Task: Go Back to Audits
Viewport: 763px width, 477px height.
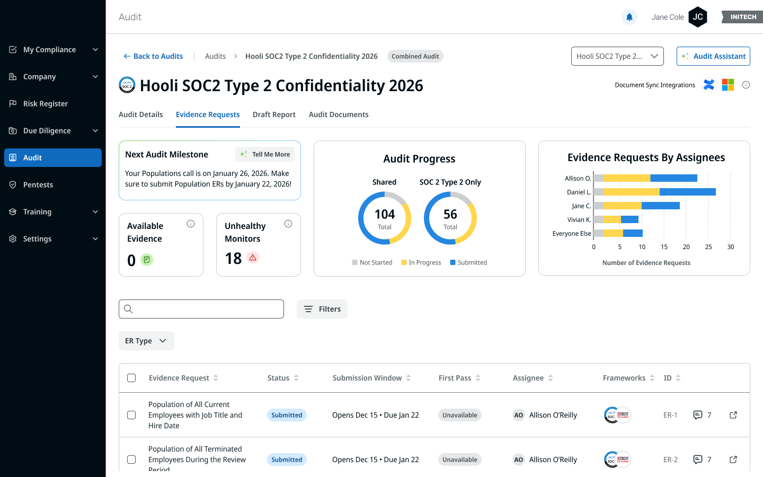Action: [x=153, y=56]
